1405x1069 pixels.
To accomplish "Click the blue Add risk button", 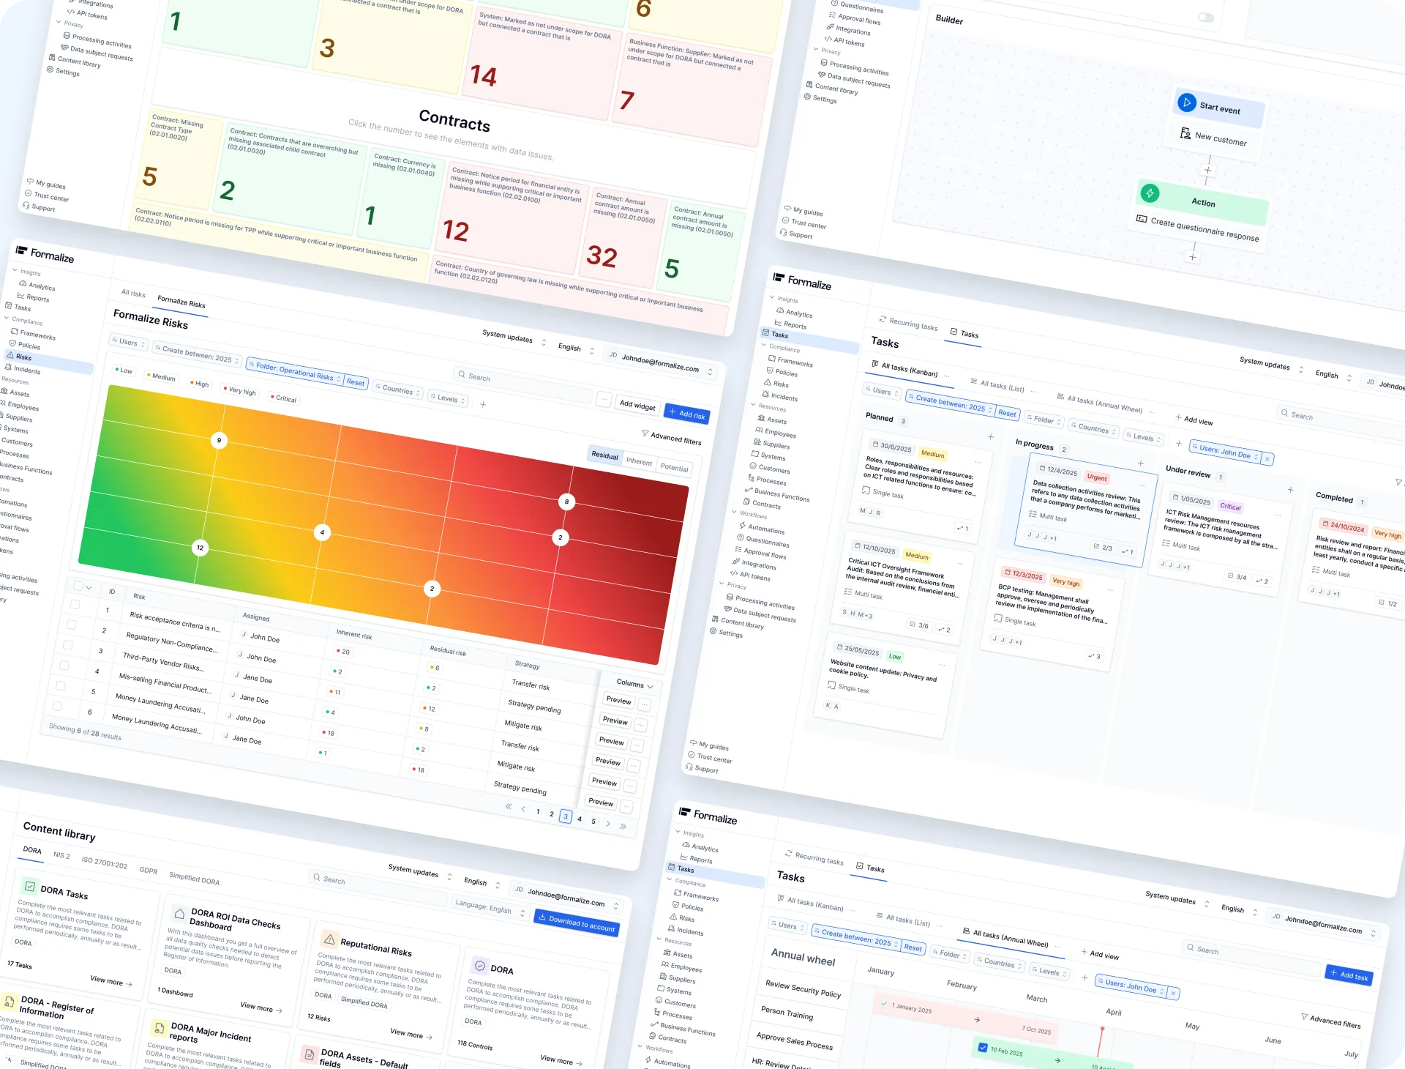I will (x=686, y=414).
